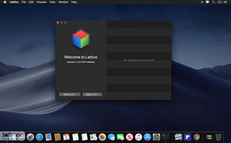Open the File menu
This screenshot has height=143, width=231.
pos(24,2)
